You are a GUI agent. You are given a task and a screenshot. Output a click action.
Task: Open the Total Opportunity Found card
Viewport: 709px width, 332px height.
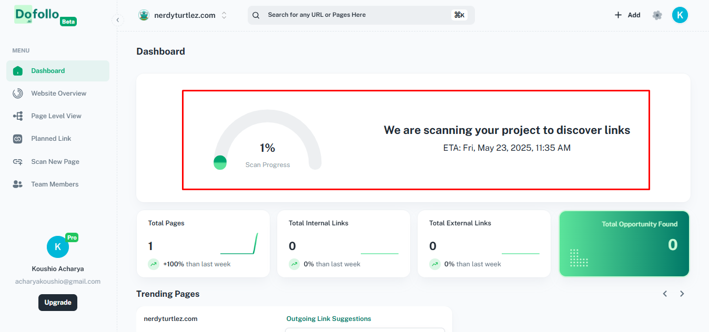point(624,244)
